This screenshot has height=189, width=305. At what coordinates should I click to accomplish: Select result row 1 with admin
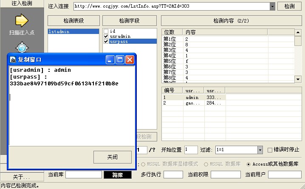(x=194, y=97)
